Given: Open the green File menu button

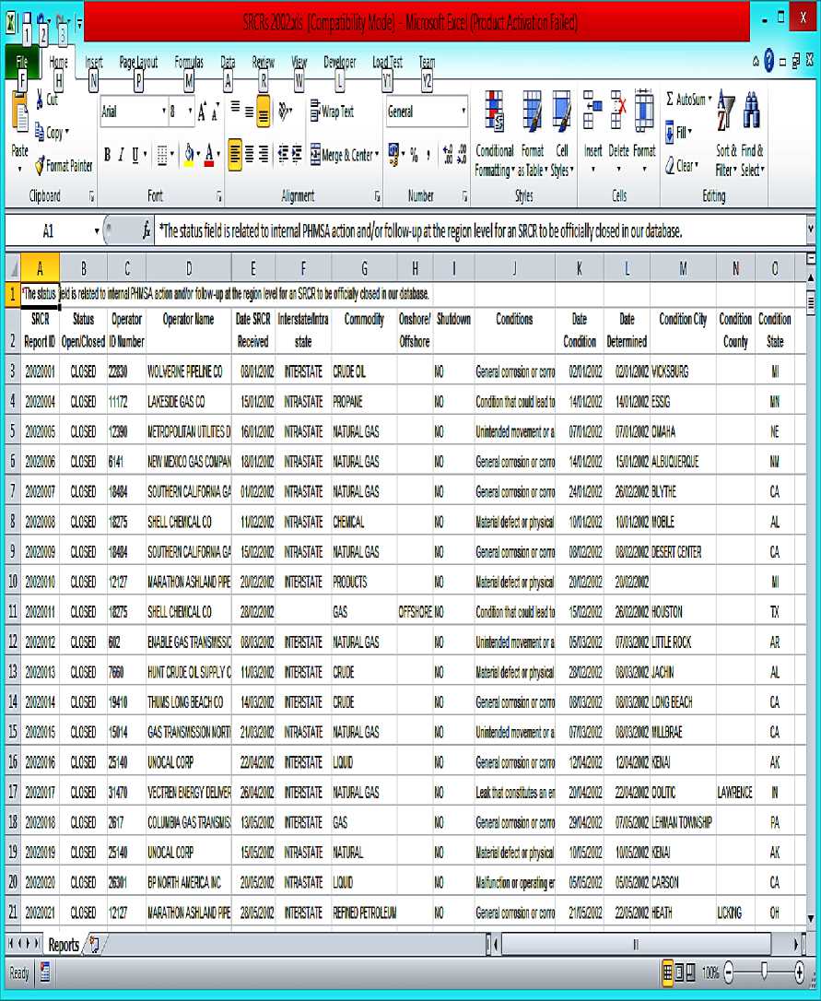Looking at the screenshot, I should [21, 63].
